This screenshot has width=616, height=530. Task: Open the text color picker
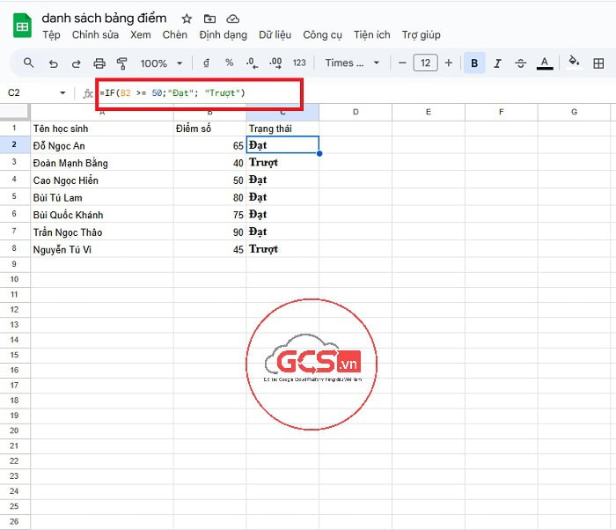point(545,63)
